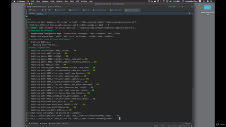The width and height of the screenshot is (226, 127).
Task: Hide the terminal panel with the minus icon
Action: click(x=192, y=13)
